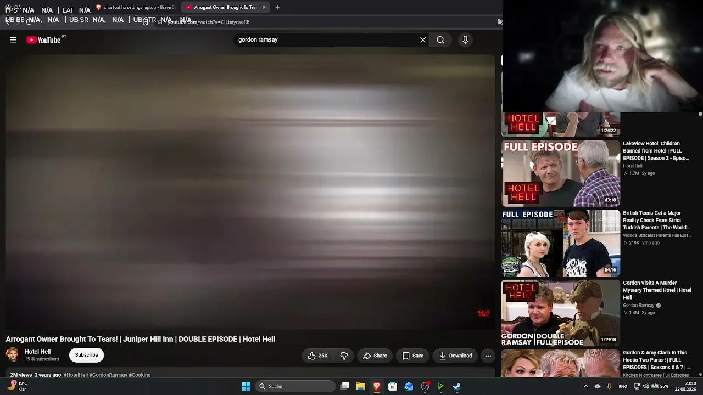Open Hotel Hell channel avatar
This screenshot has height=395, width=703.
[x=13, y=355]
